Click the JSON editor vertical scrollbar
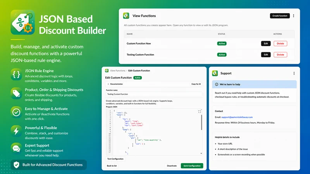The image size is (310, 174). point(201,122)
